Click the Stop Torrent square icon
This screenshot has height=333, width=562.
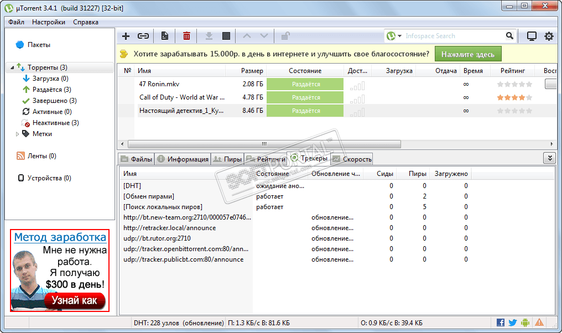pyautogui.click(x=226, y=36)
